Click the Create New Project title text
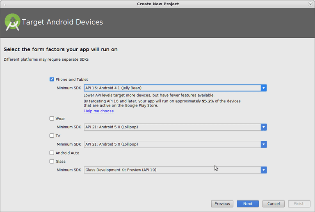 (x=158, y=4)
